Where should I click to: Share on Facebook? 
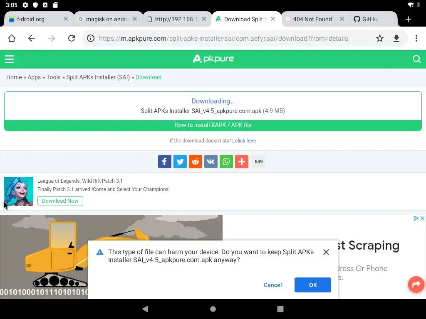[165, 162]
